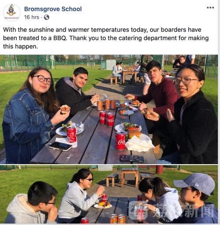Click the news watermark on bottom photo
Image resolution: width=220 pixels, height=225 pixels.
[x=172, y=211]
